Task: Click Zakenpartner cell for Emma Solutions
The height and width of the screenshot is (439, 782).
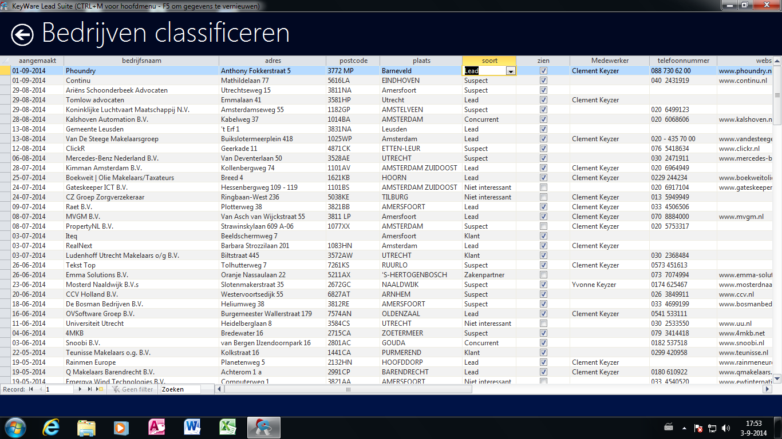Action: pos(489,275)
